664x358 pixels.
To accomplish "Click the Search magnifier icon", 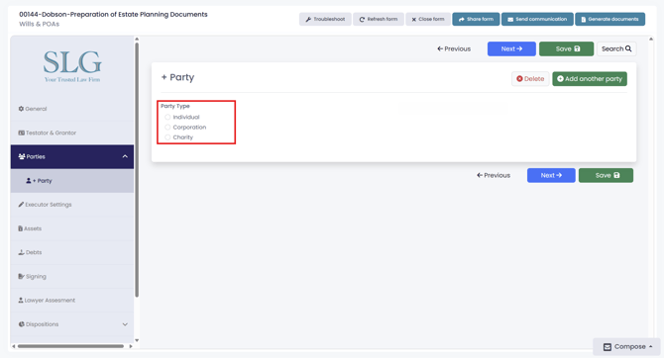I will 628,48.
